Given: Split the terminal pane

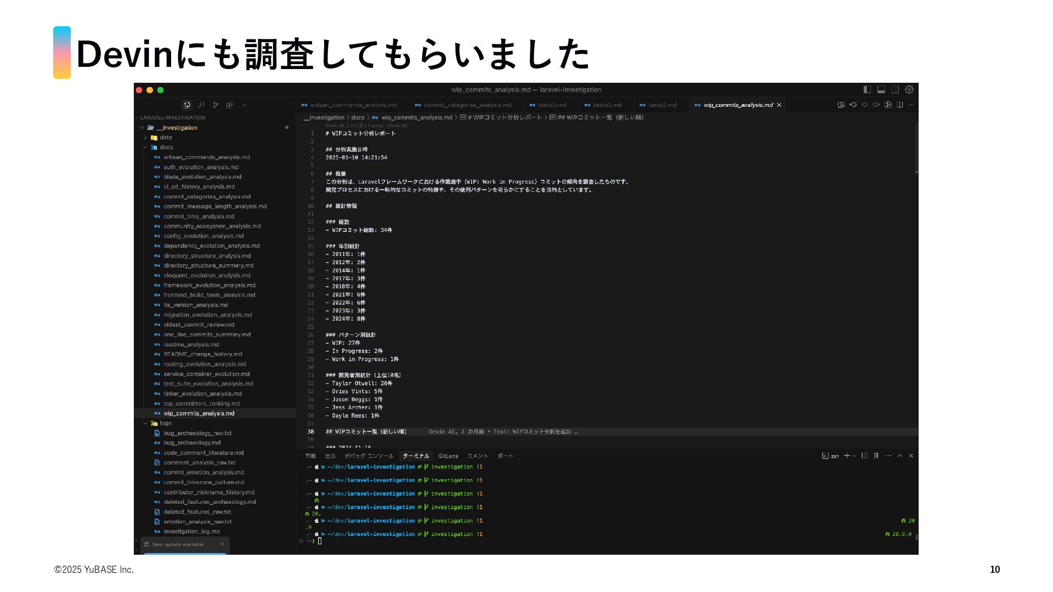Looking at the screenshot, I should [x=864, y=456].
